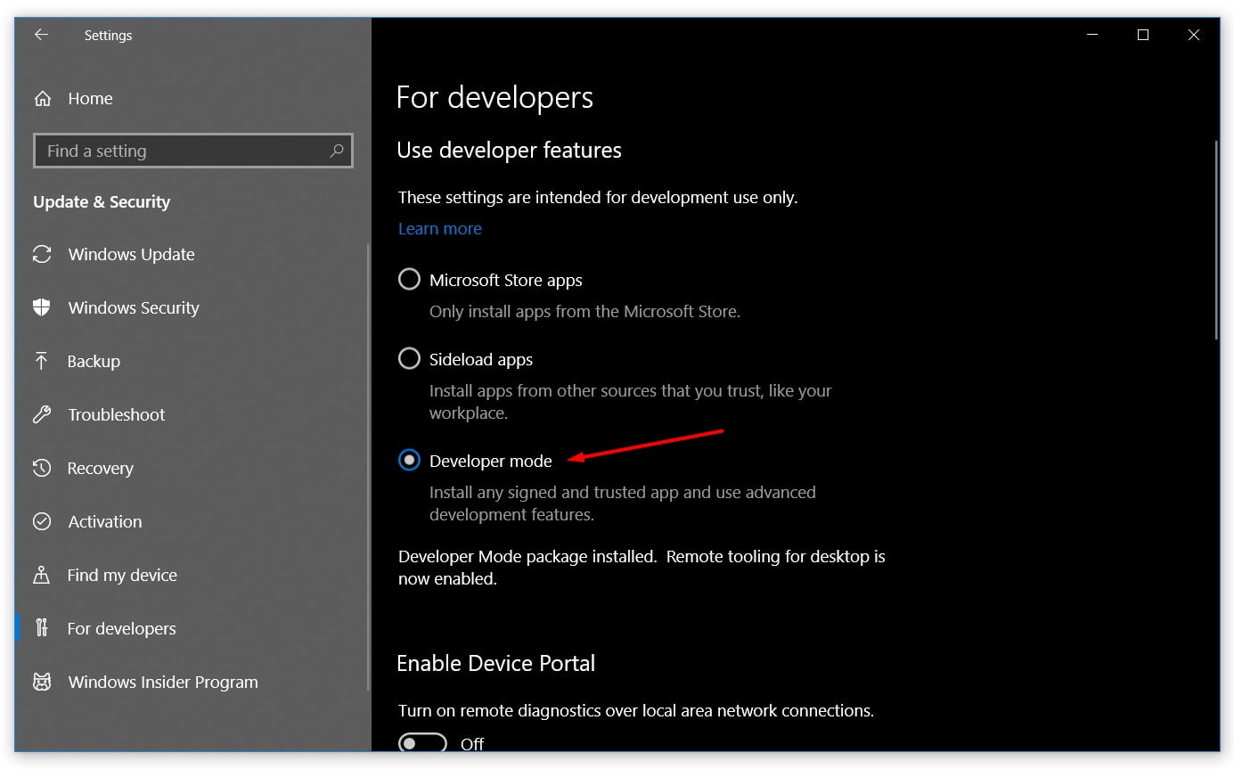Click the Activation checkmark circle icon
This screenshot has height=769, width=1234.
pos(42,521)
